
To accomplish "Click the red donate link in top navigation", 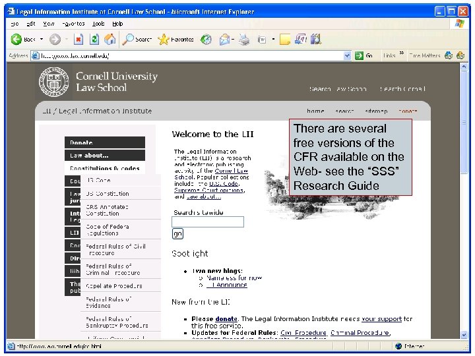I will click(408, 111).
